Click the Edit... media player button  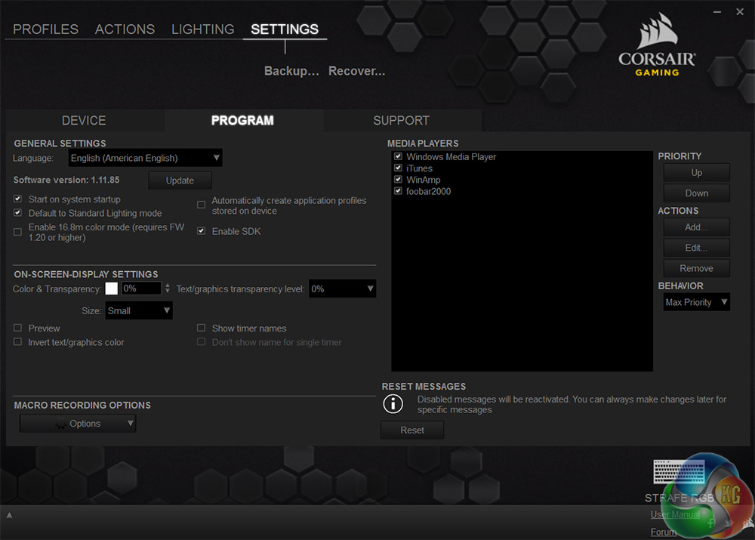tap(696, 248)
